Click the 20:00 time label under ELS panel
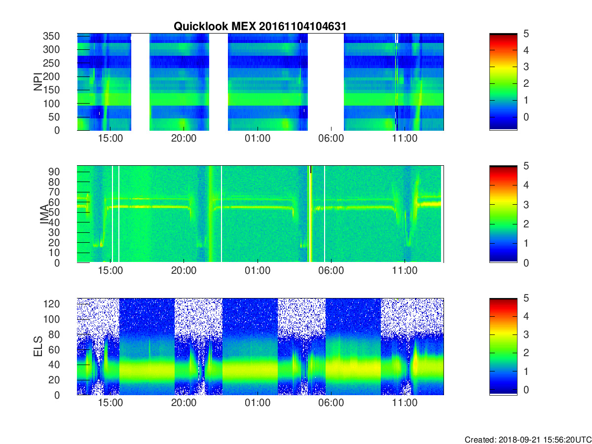 184,404
